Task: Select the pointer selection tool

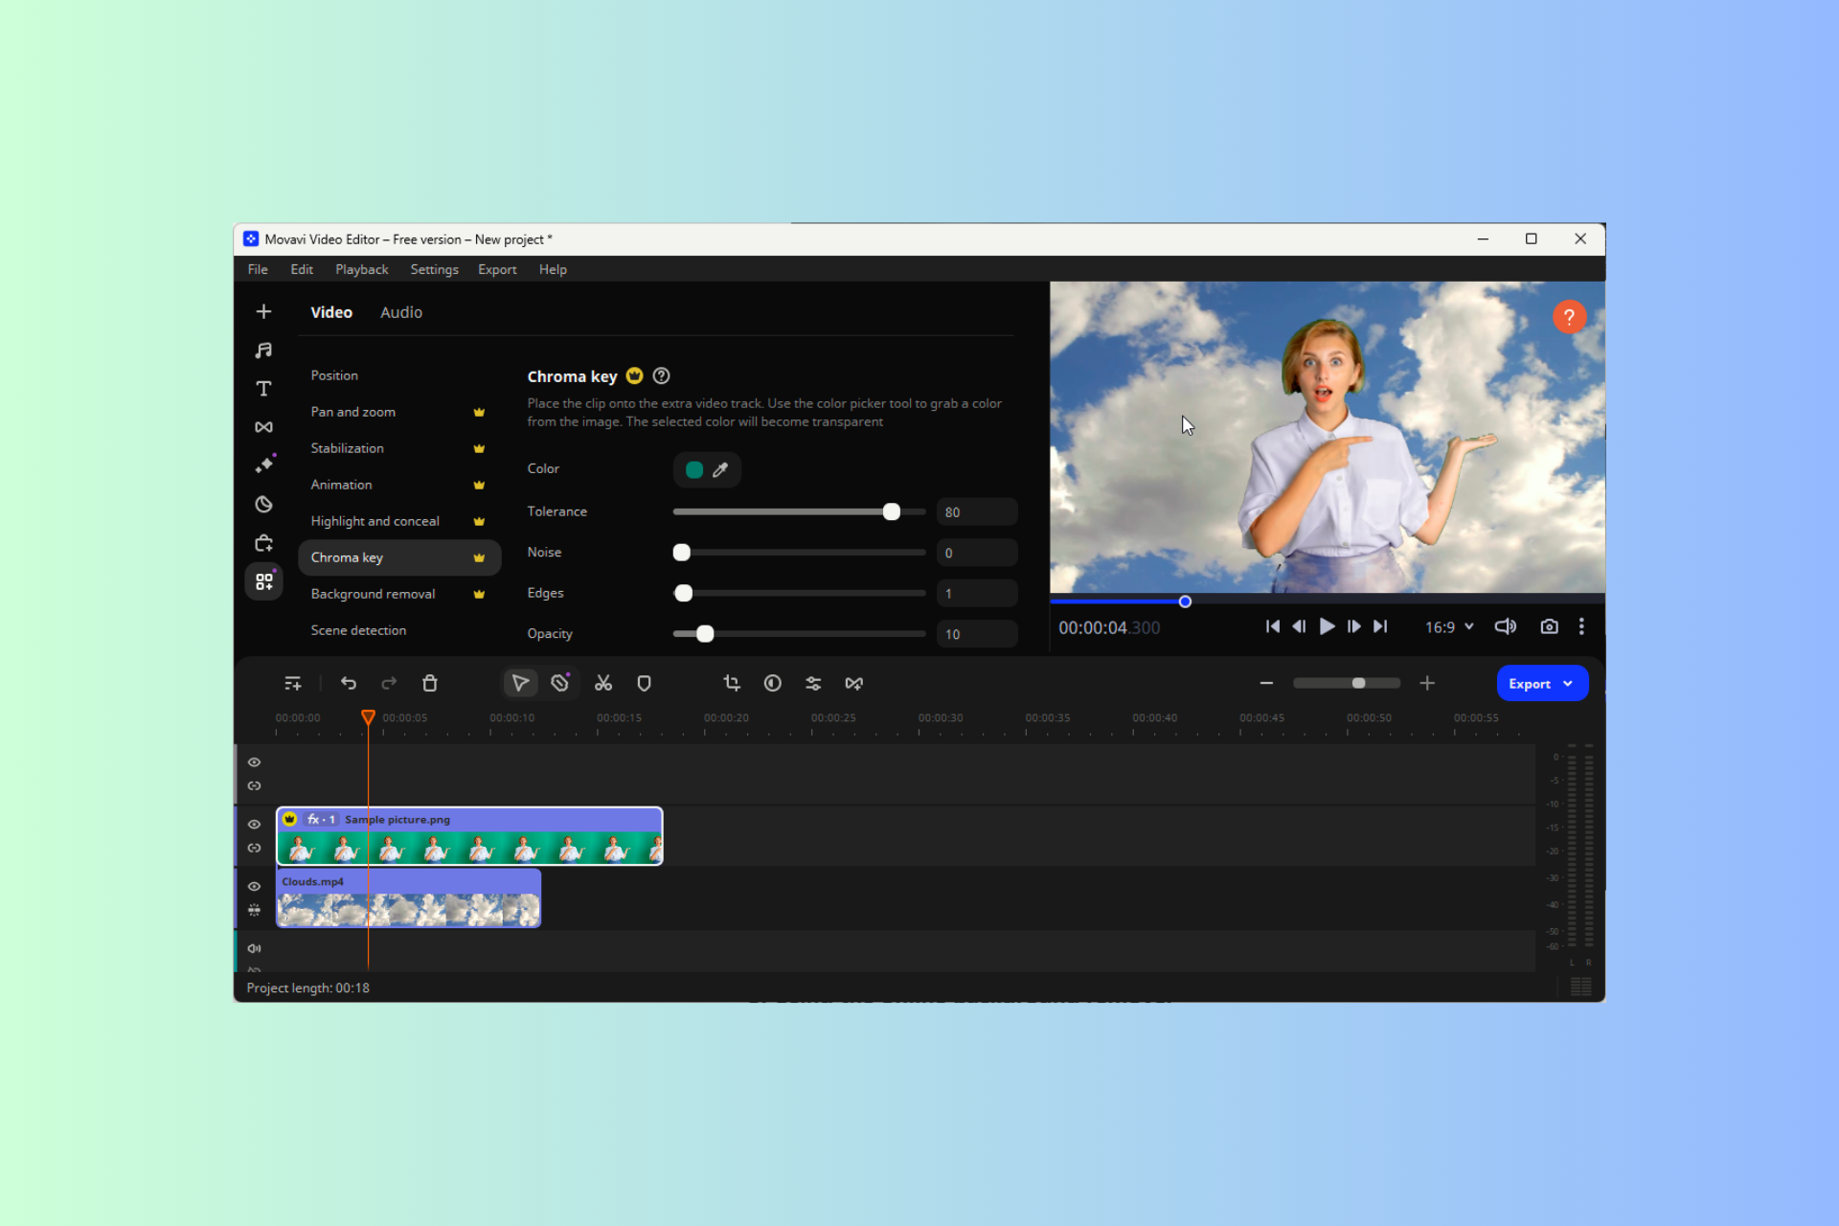Action: coord(520,683)
